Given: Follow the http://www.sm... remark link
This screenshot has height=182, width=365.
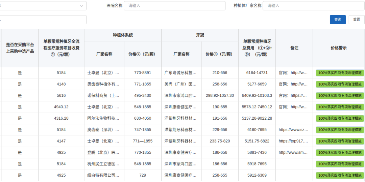Looking at the screenshot, I should coord(293,153).
